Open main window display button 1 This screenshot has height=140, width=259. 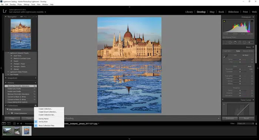tap(4, 123)
